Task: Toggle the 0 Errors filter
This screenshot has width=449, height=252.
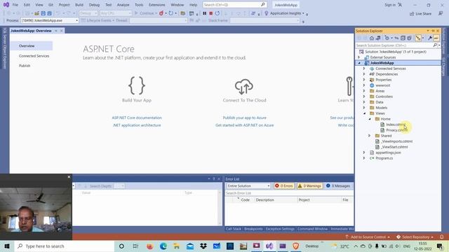Action: click(x=284, y=185)
